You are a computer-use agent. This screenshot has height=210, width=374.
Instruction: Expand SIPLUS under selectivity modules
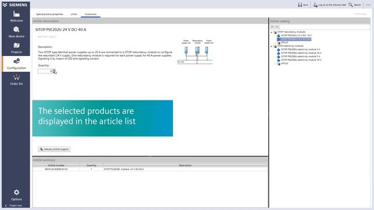point(275,64)
